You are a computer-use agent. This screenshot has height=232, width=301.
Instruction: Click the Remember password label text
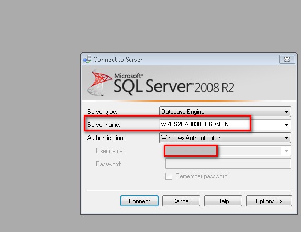point(202,176)
